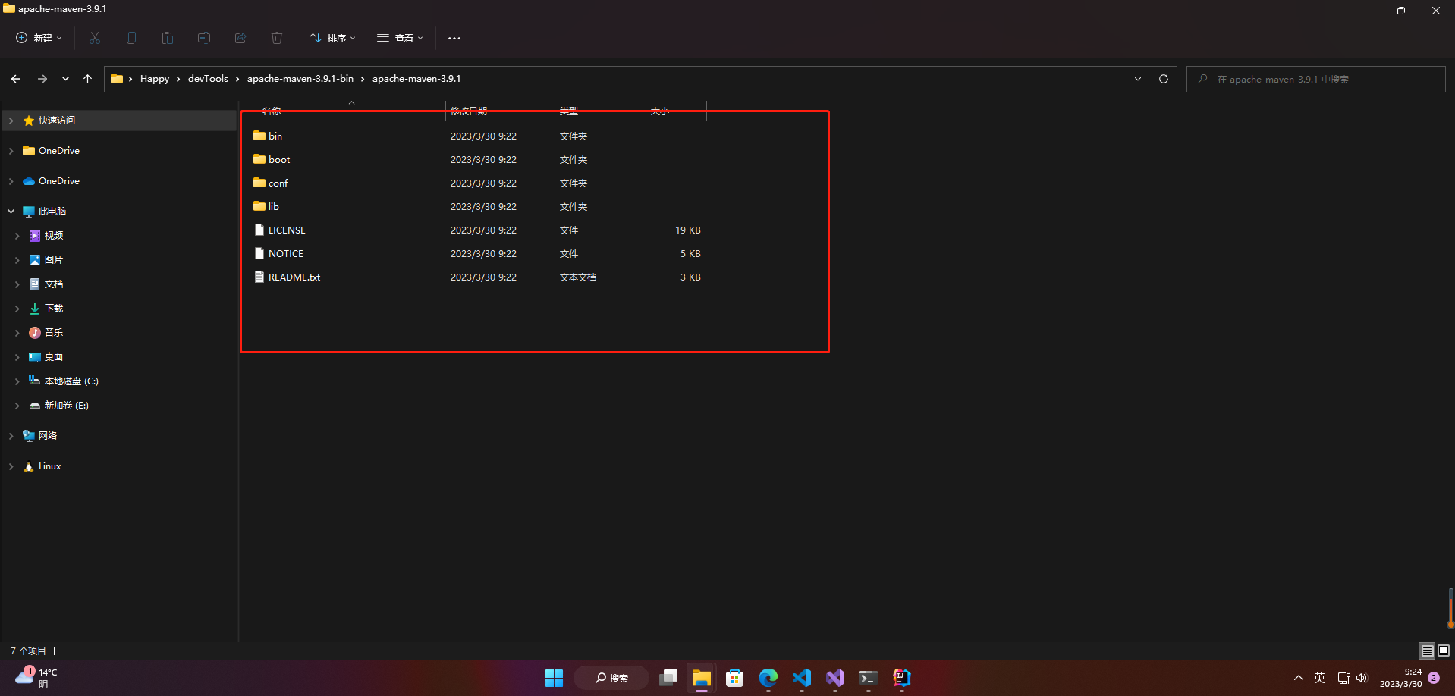This screenshot has height=696, width=1455.
Task: Click the Share icon in toolbar
Action: 240,38
